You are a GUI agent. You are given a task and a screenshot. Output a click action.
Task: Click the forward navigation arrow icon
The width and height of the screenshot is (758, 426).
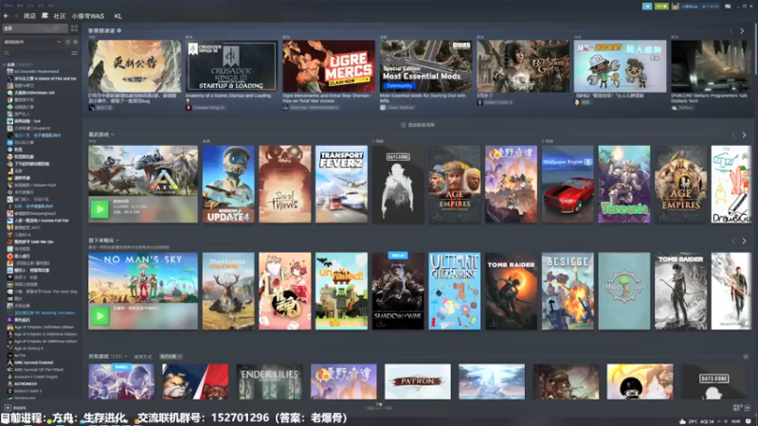(15, 16)
